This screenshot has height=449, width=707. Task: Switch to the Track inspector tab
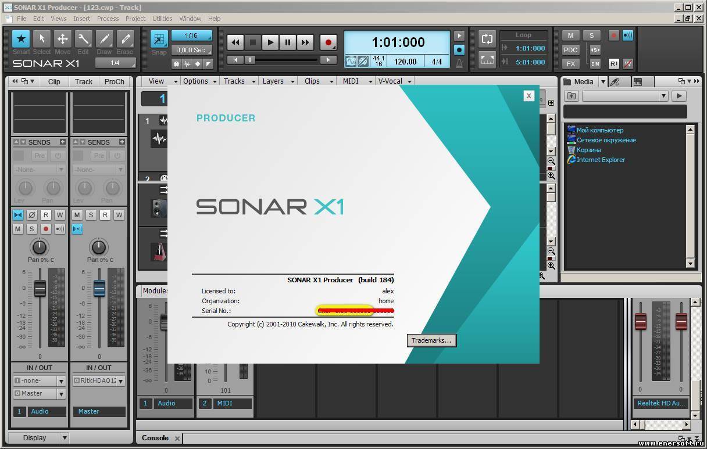pos(84,82)
